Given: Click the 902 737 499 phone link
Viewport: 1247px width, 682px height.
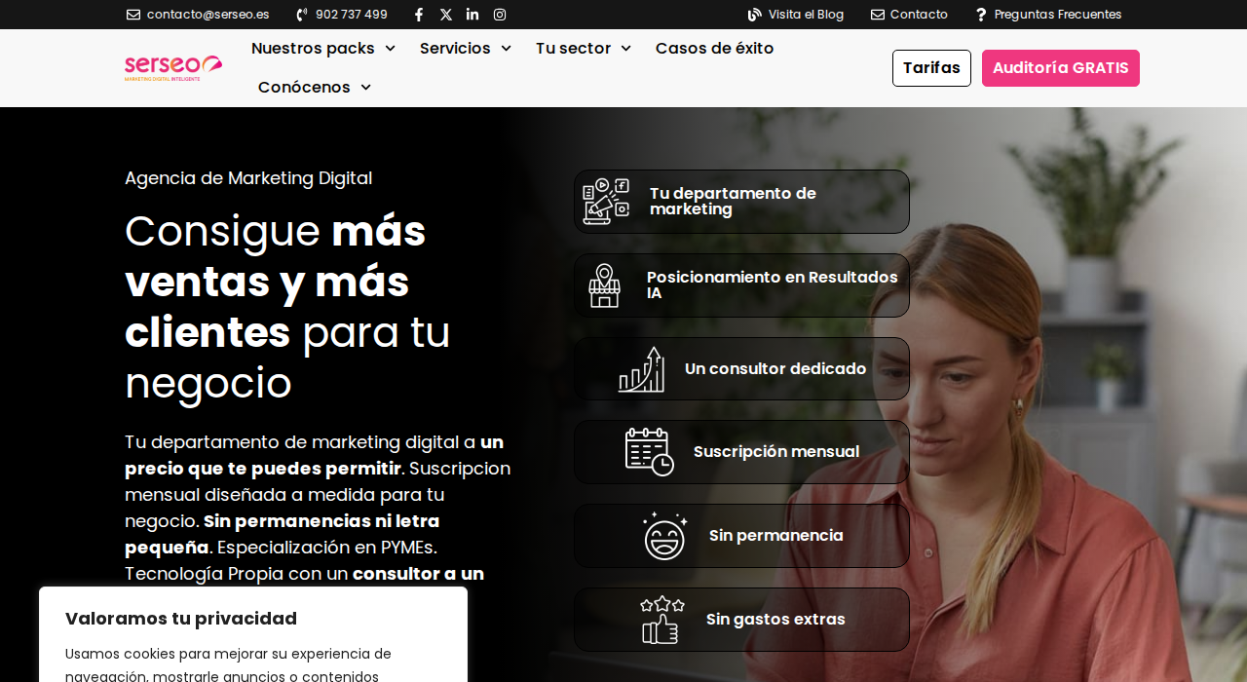Looking at the screenshot, I should 352,15.
